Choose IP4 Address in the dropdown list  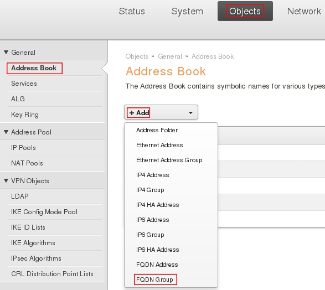click(153, 175)
